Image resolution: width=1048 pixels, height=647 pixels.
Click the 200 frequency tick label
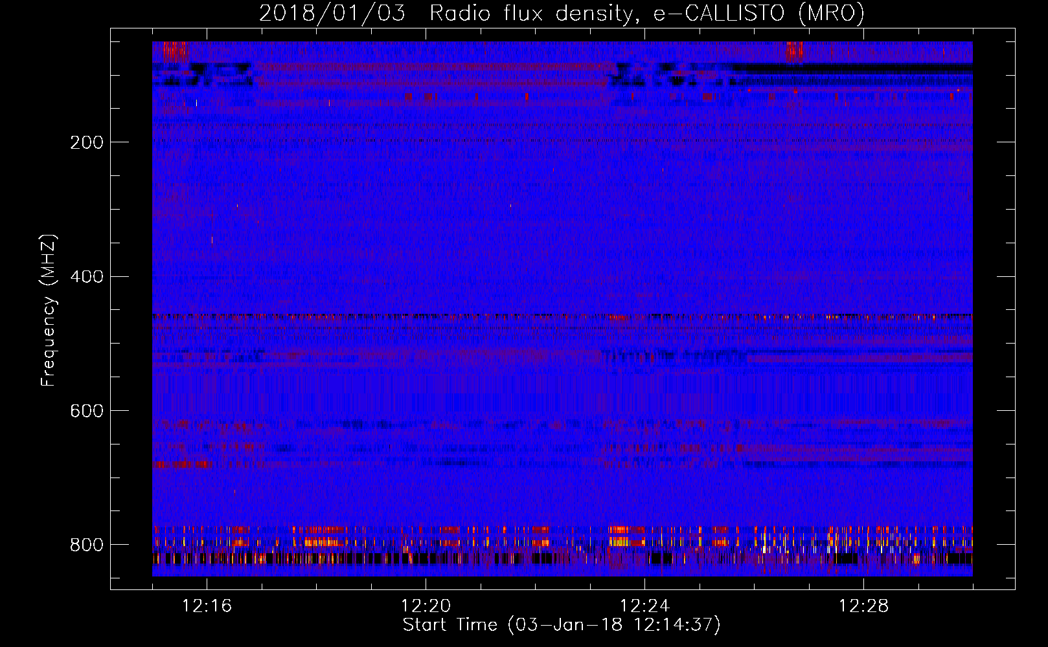[x=87, y=142]
